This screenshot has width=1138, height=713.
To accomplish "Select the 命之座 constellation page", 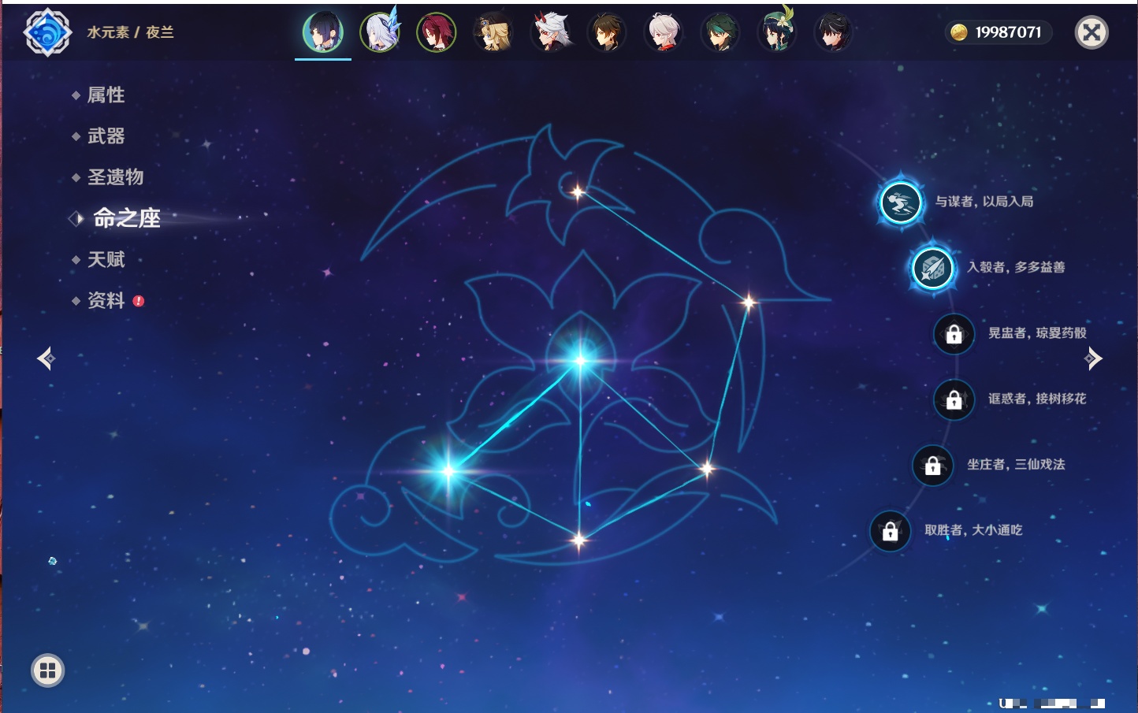I will (126, 218).
